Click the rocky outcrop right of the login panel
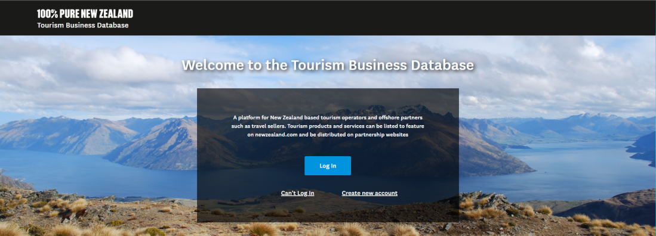656x236 pixels. click(x=485, y=200)
